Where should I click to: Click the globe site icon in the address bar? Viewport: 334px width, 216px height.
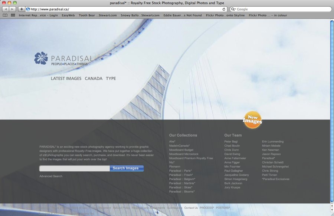coord(28,9)
